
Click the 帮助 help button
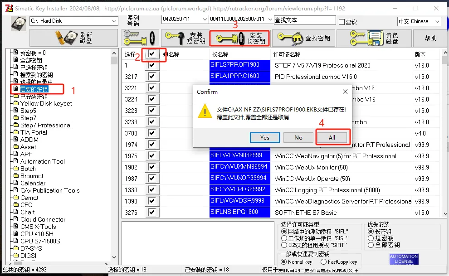click(x=430, y=38)
